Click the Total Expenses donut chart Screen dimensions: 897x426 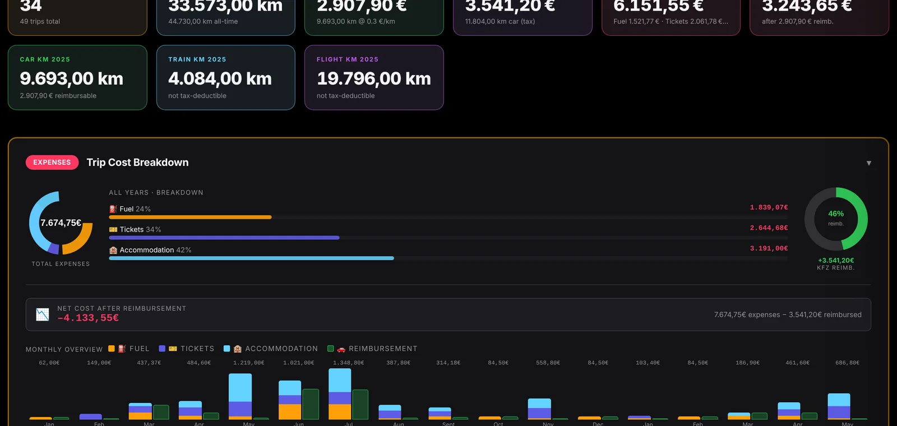click(x=61, y=223)
